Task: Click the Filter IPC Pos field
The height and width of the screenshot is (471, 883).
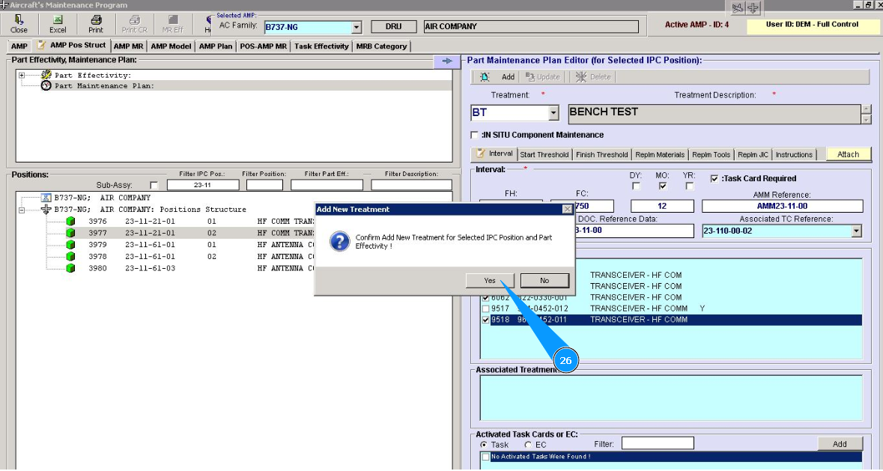Action: click(203, 185)
